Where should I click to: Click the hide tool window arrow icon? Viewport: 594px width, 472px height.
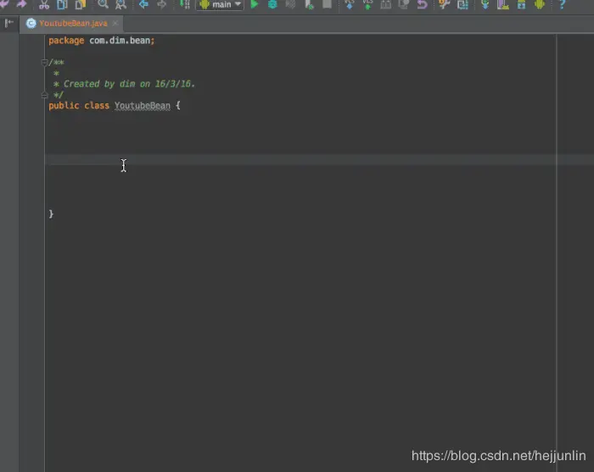point(9,23)
